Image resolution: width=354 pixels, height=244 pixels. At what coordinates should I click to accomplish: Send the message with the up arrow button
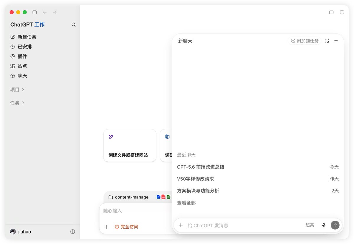[335, 225]
